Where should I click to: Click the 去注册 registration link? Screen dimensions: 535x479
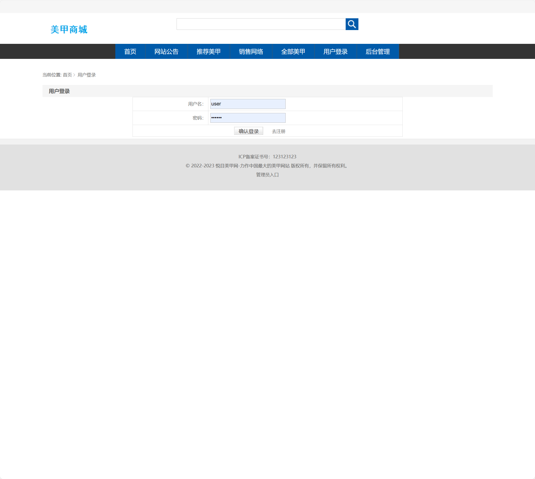coord(278,131)
